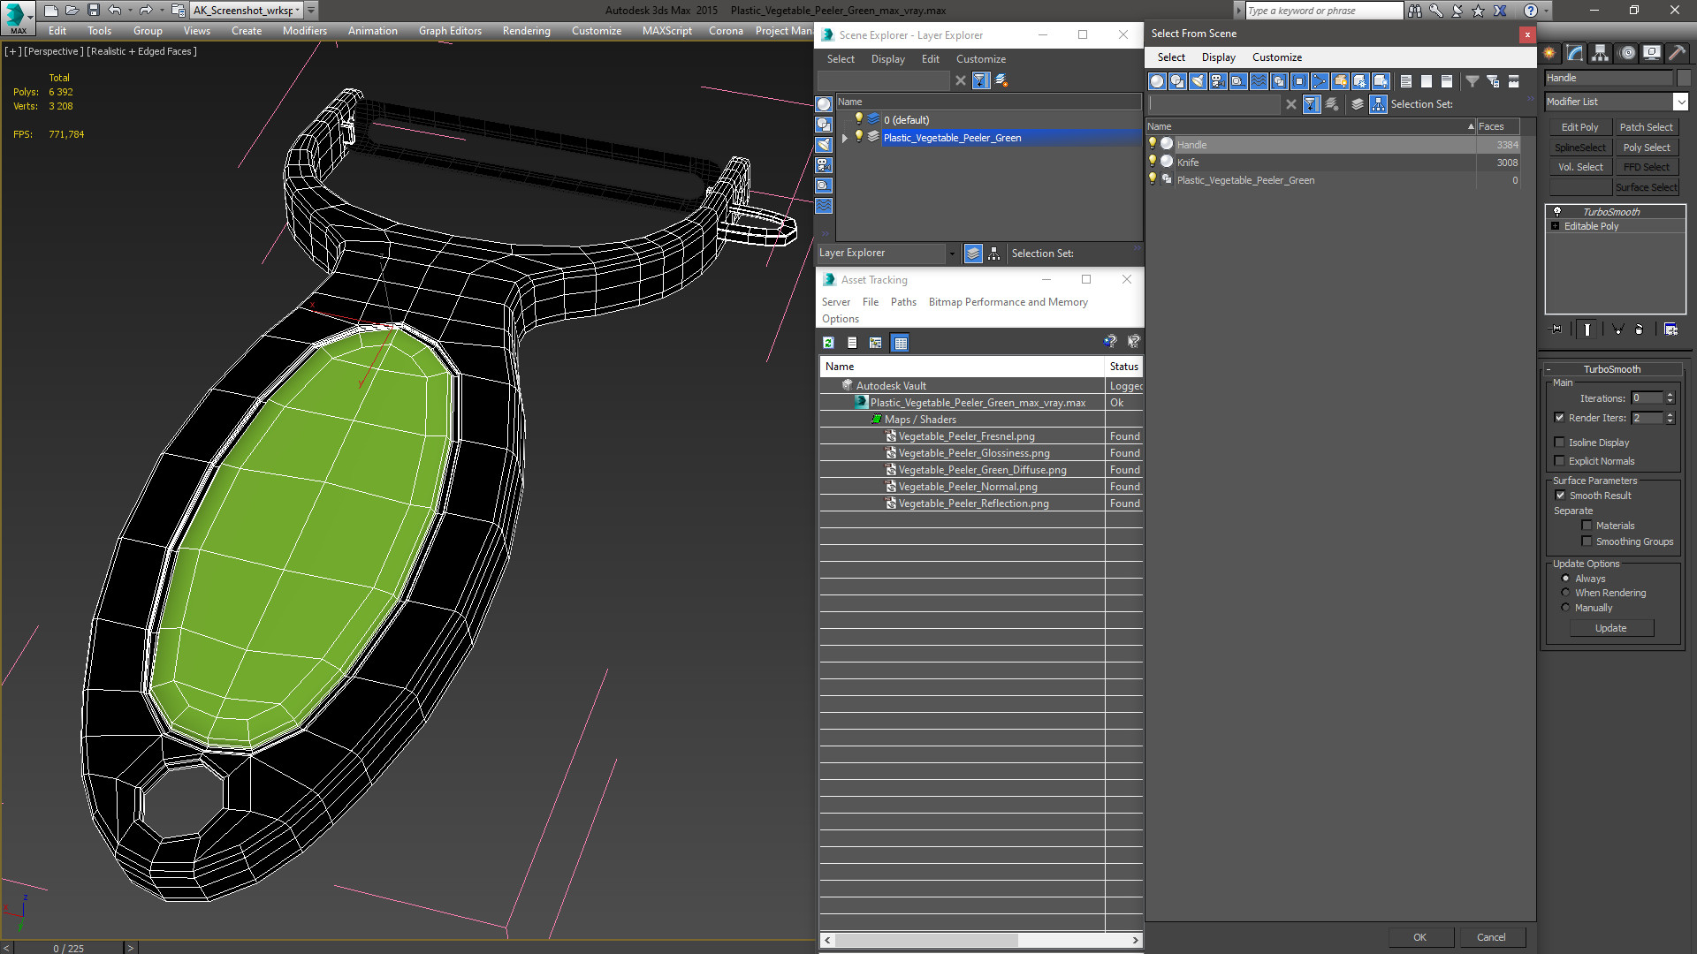Open the Utilities hammer tab

pyautogui.click(x=1677, y=53)
